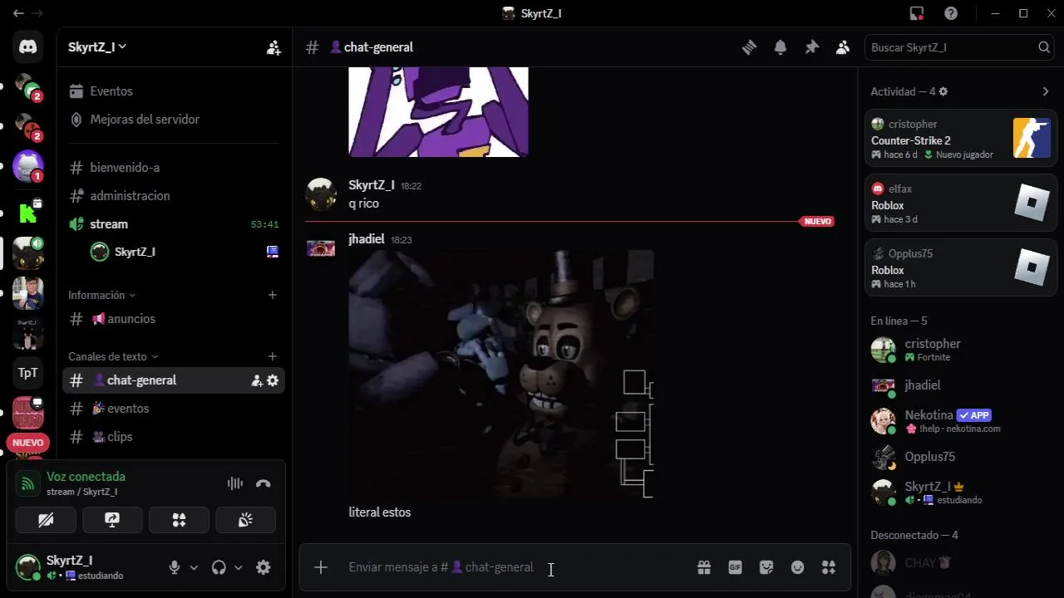Click back arrow in title bar
Image resolution: width=1064 pixels, height=598 pixels.
18,13
